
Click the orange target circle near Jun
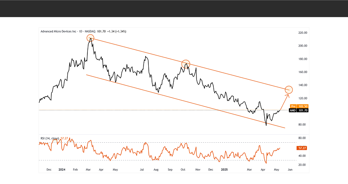coord(289,89)
